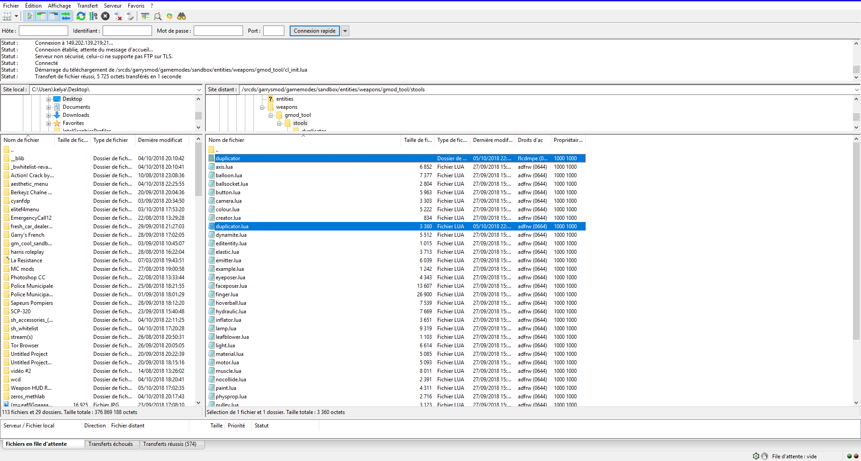Open the Édition menu
This screenshot has height=461, width=861.
(33, 6)
